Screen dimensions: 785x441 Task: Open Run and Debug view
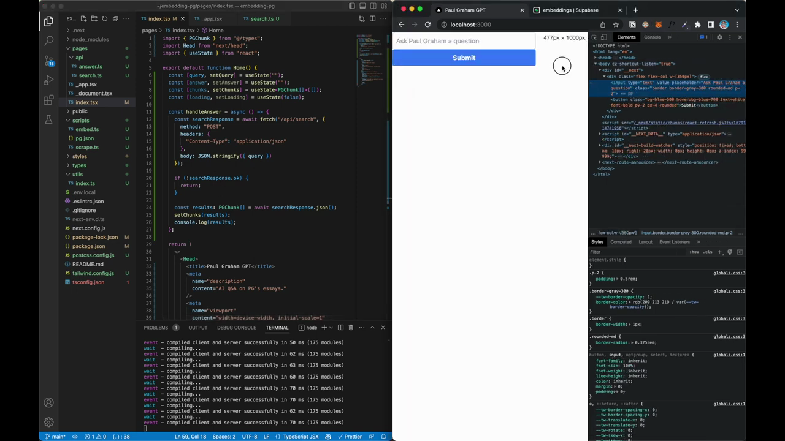(48, 80)
